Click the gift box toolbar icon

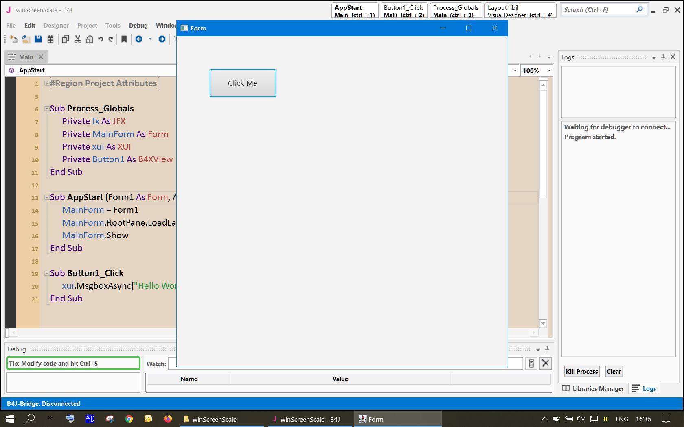pyautogui.click(x=50, y=39)
